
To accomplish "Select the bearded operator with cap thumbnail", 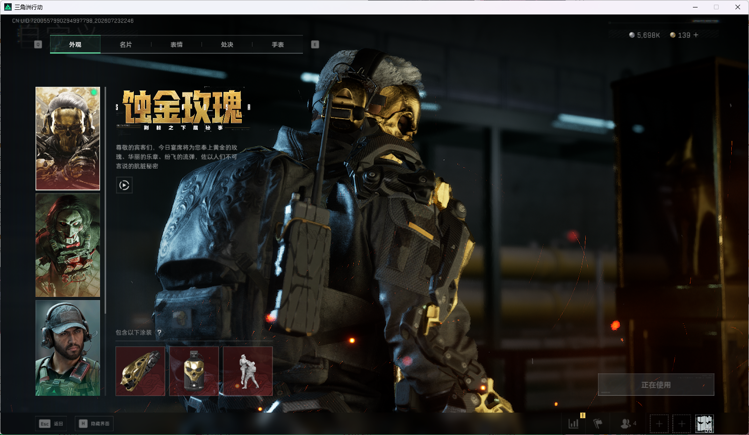I will [68, 348].
